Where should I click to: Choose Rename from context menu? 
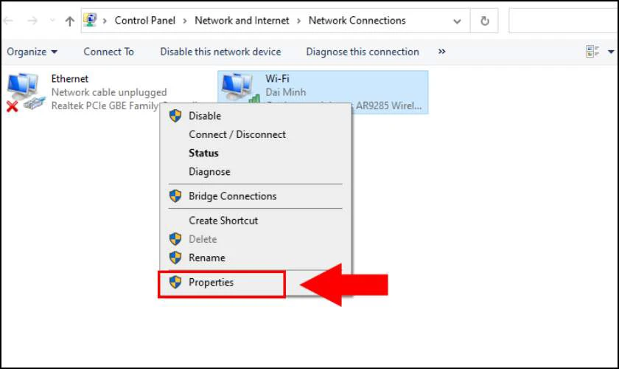click(x=256, y=258)
